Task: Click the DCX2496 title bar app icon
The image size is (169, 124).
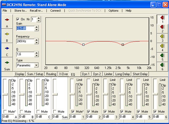Action: point(4,5)
